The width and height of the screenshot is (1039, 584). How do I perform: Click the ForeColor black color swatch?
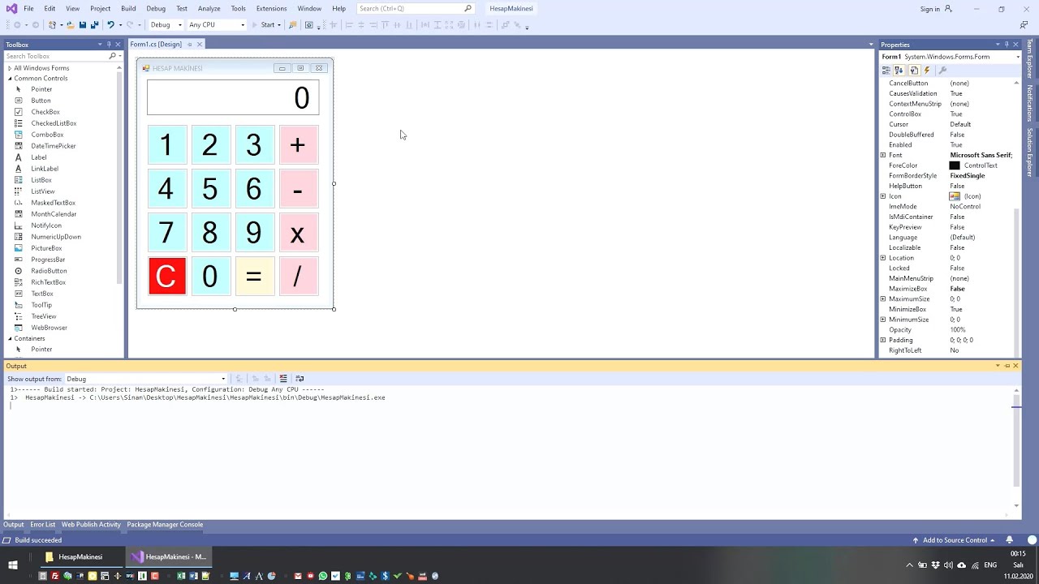[955, 165]
